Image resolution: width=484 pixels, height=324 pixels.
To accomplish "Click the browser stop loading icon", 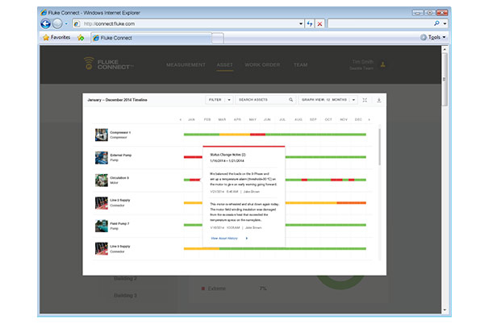I will (x=320, y=24).
